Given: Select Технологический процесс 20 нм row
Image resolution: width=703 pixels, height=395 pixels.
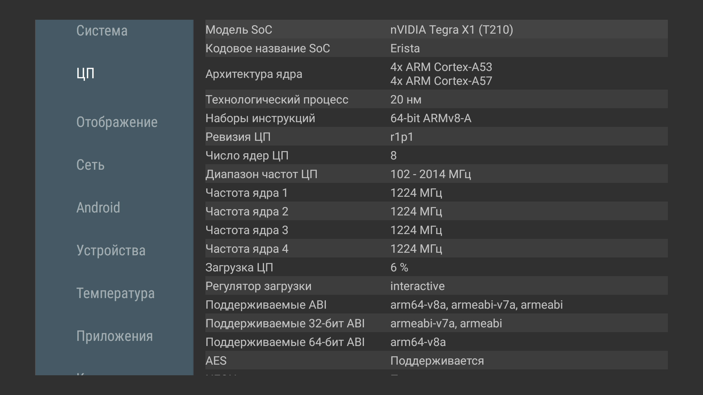Looking at the screenshot, I should [x=436, y=99].
